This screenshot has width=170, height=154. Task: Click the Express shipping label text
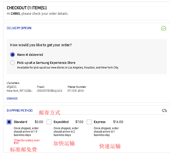point(100,122)
